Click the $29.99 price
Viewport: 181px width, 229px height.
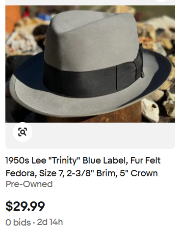(25, 206)
